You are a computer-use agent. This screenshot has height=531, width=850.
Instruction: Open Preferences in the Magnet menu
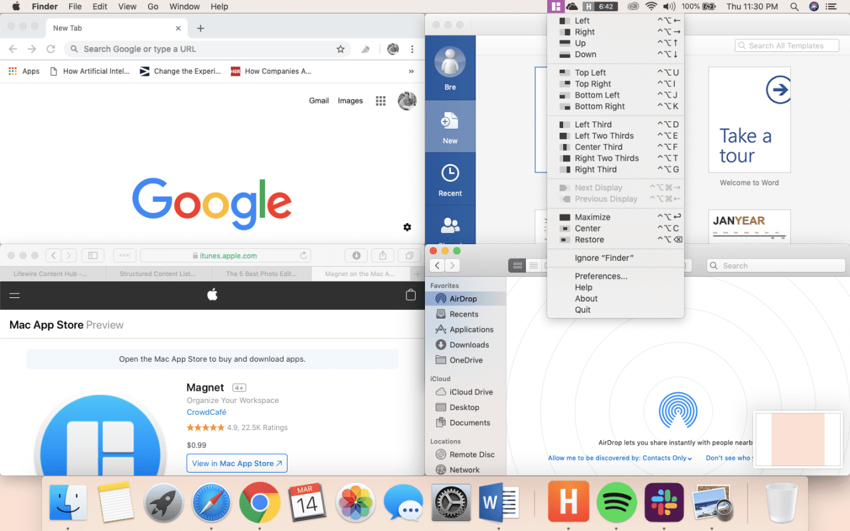point(600,276)
